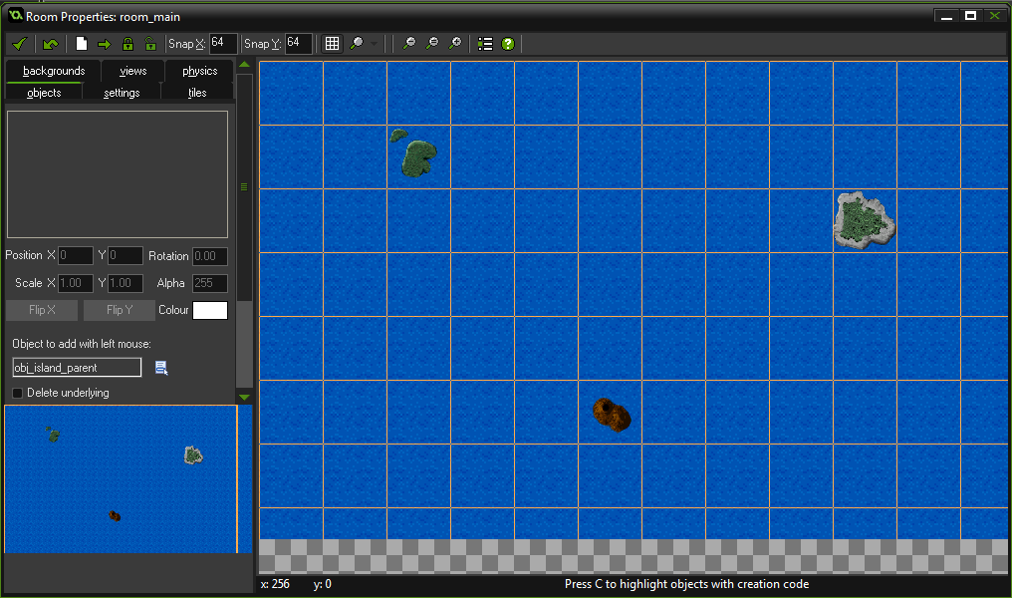Viewport: 1012px width, 598px height.
Task: Click the shift instances green arrow icon
Action: [x=104, y=44]
